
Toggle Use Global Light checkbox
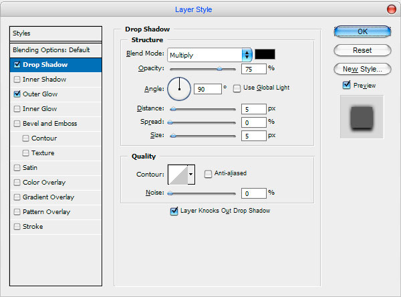237,88
